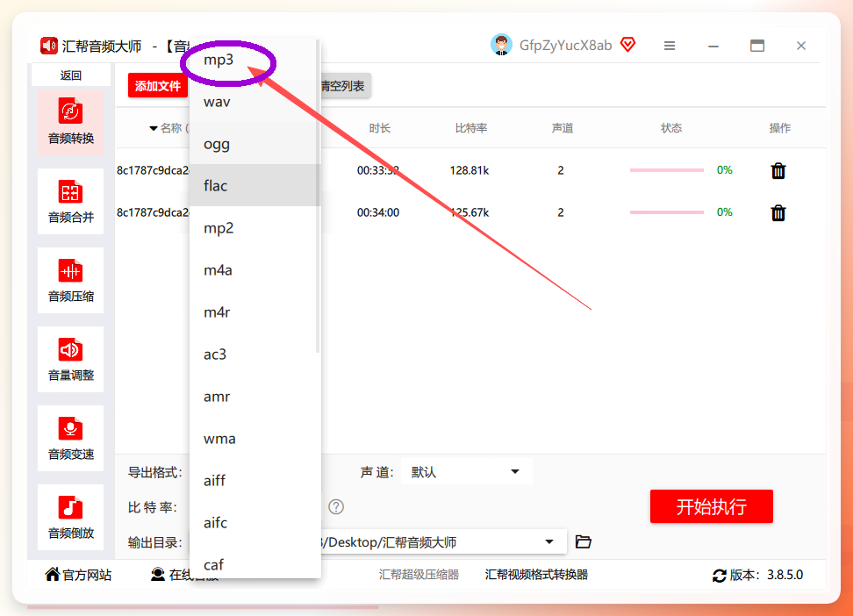Click the 清空列表 clear list button

(x=344, y=86)
